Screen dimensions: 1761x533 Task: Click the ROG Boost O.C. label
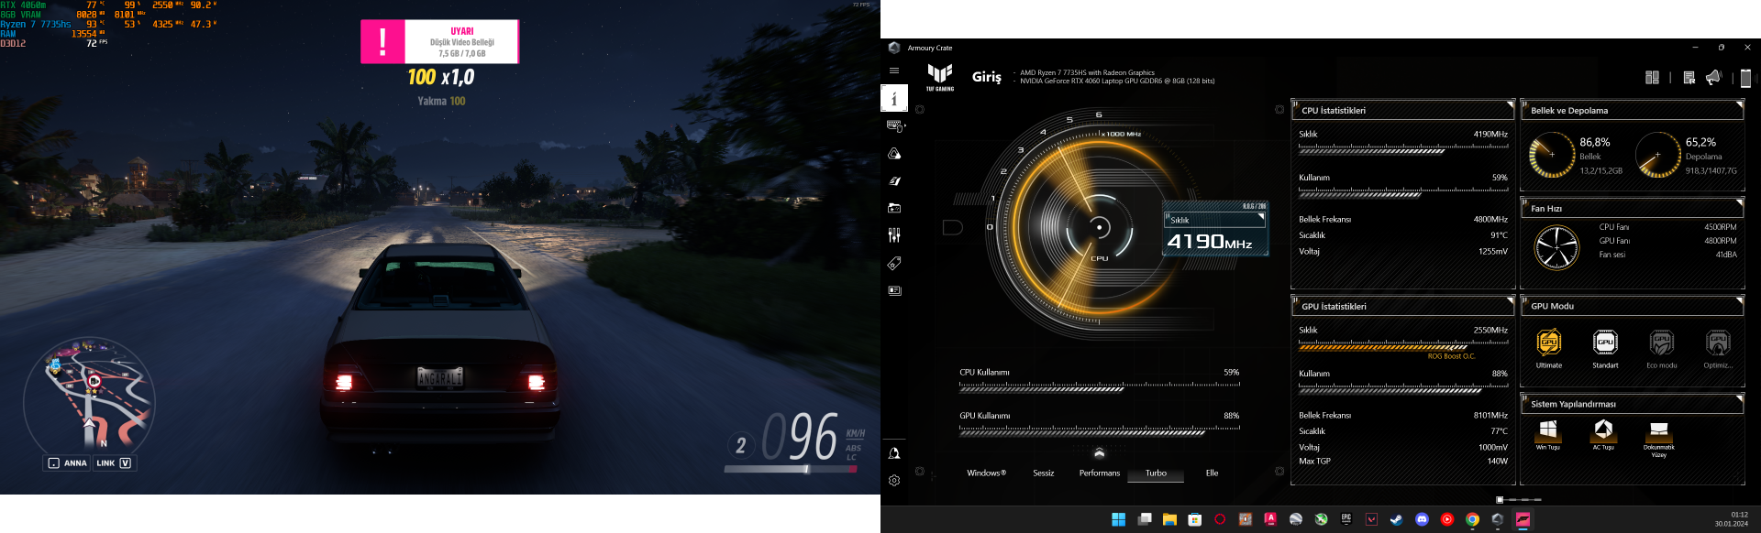coord(1451,356)
